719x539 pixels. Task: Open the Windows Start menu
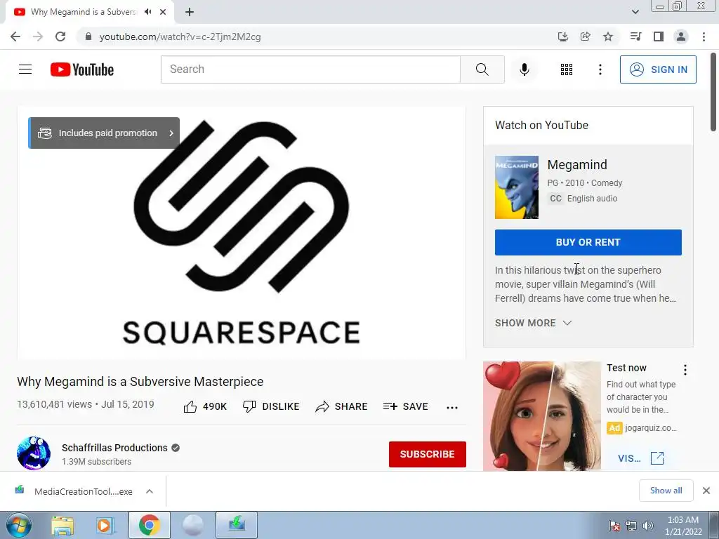pos(18,525)
